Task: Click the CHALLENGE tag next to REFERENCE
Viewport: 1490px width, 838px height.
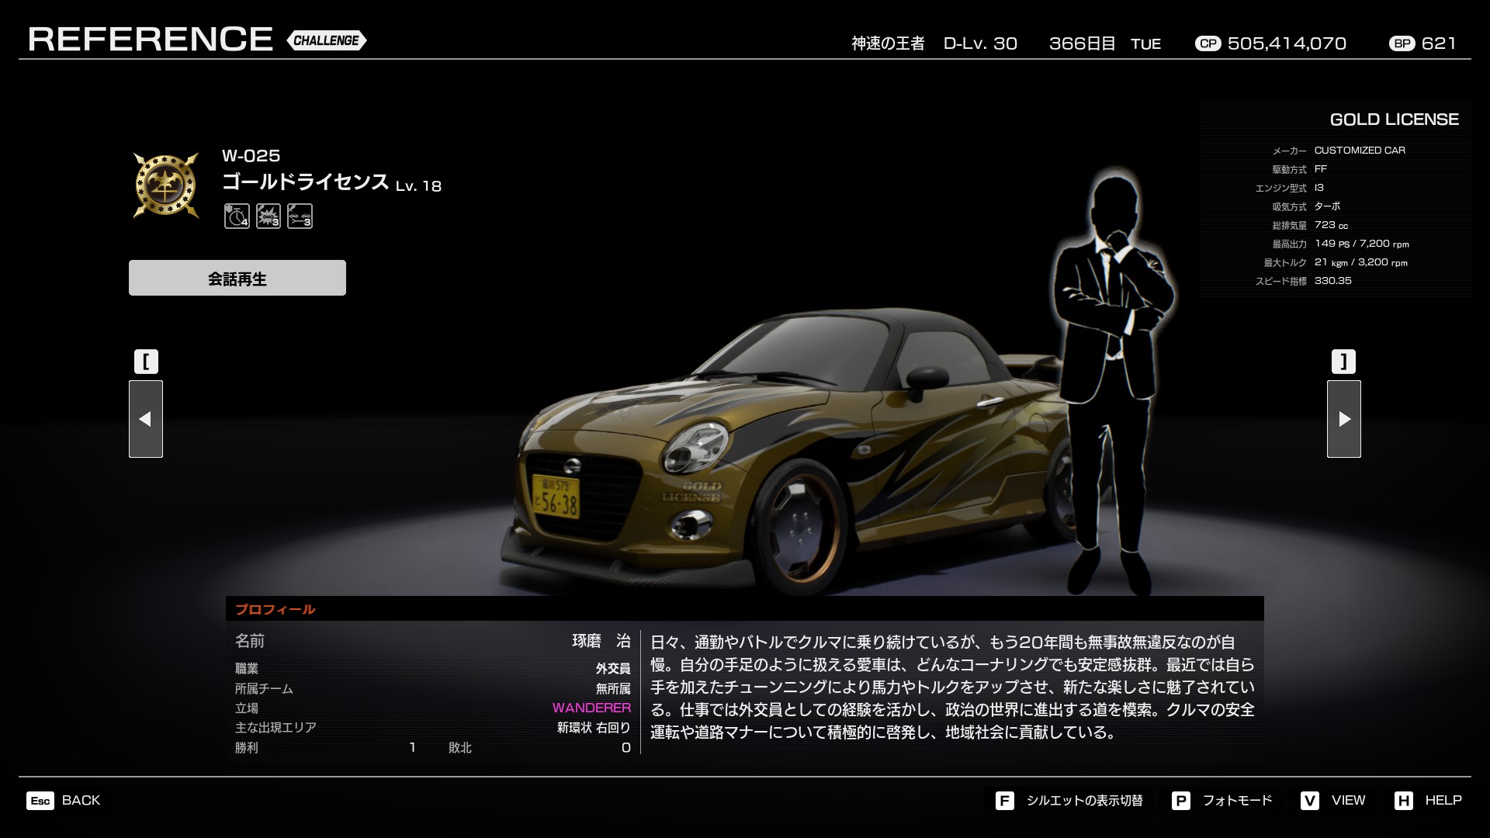Action: (327, 40)
